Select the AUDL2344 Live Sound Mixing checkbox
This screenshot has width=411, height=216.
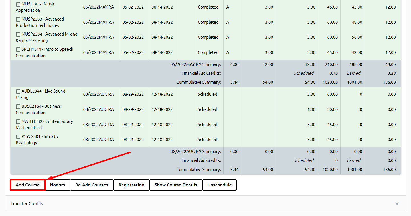[x=18, y=91]
